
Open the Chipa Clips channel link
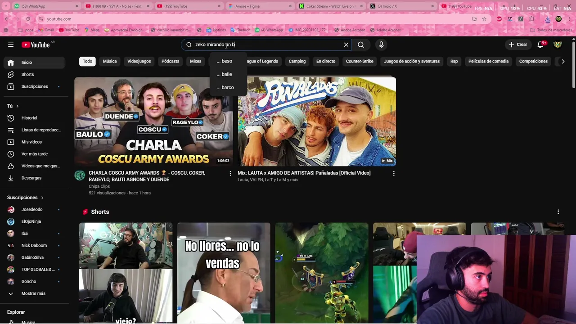point(99,186)
